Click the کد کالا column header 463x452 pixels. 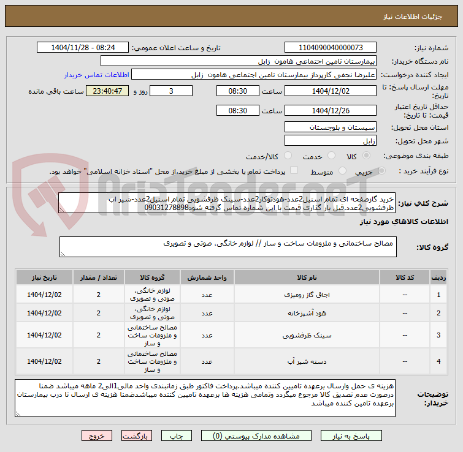405,277
